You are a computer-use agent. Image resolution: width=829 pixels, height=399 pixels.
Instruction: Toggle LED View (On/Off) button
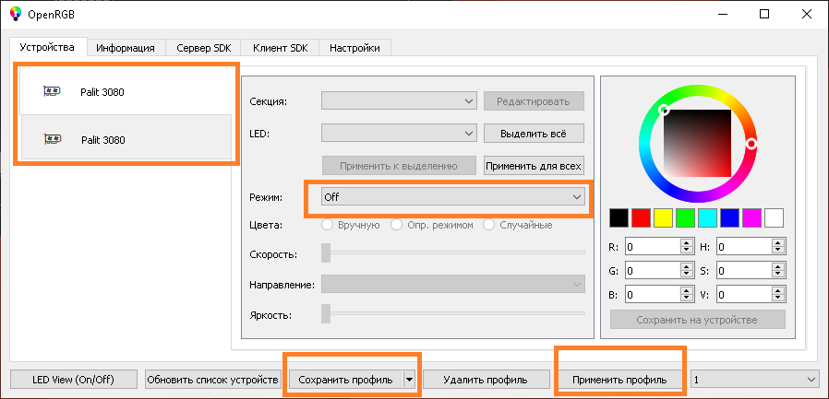coord(74,380)
